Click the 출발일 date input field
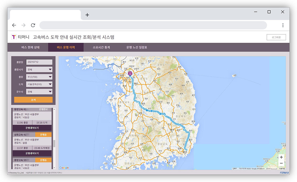Image resolution: width=297 pixels, height=182 pixels. [39, 62]
